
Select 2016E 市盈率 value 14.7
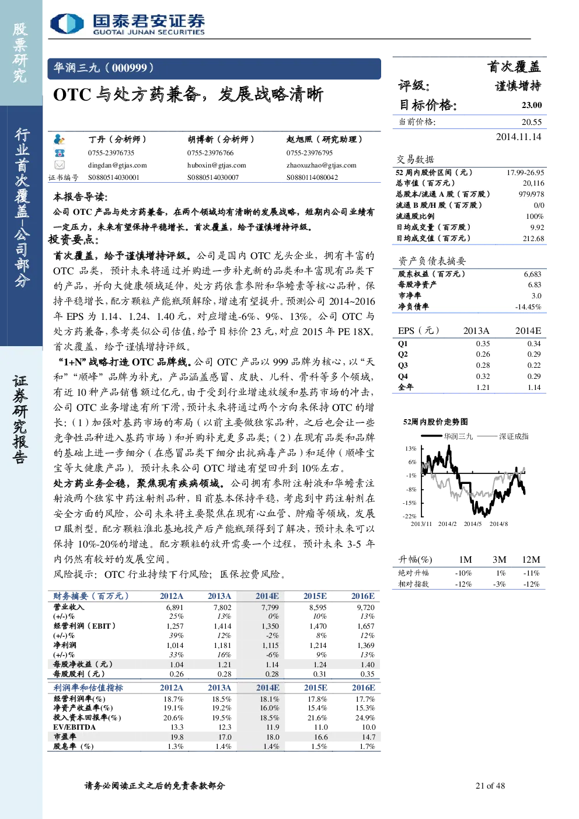(369, 737)
